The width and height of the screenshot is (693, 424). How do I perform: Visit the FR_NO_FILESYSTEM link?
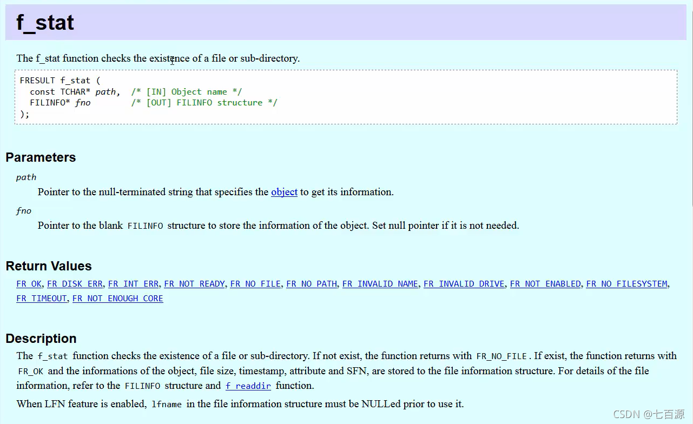627,284
